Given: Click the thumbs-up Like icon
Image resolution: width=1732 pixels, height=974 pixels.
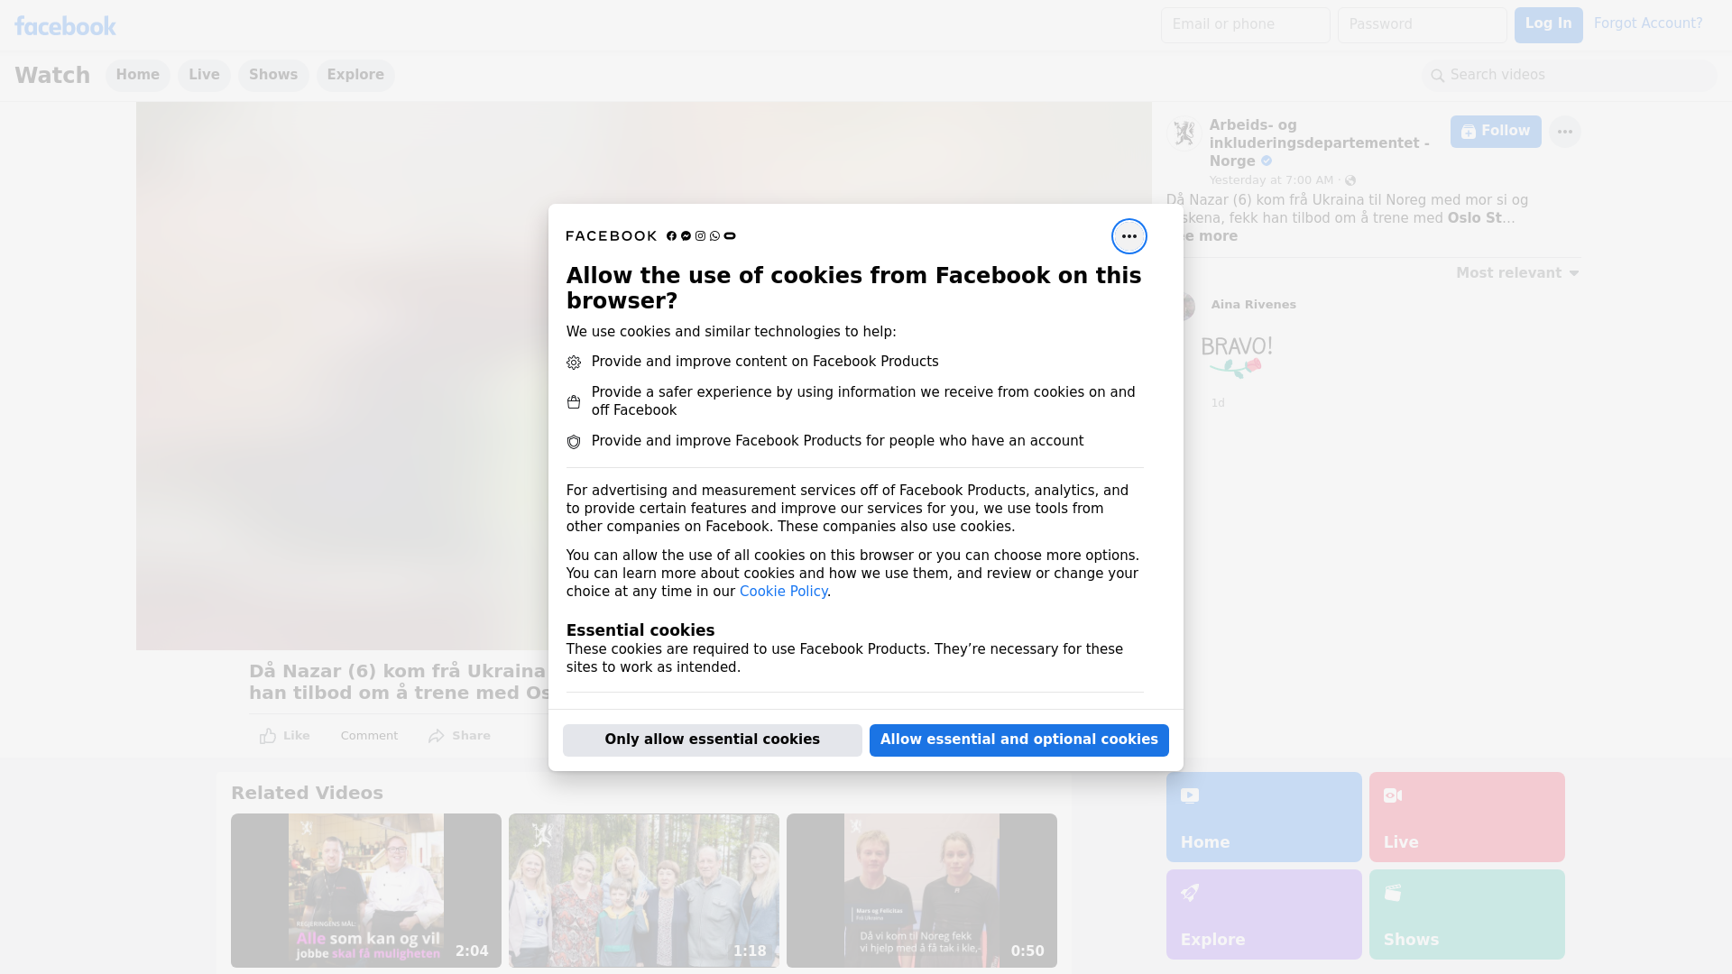Looking at the screenshot, I should point(268,736).
